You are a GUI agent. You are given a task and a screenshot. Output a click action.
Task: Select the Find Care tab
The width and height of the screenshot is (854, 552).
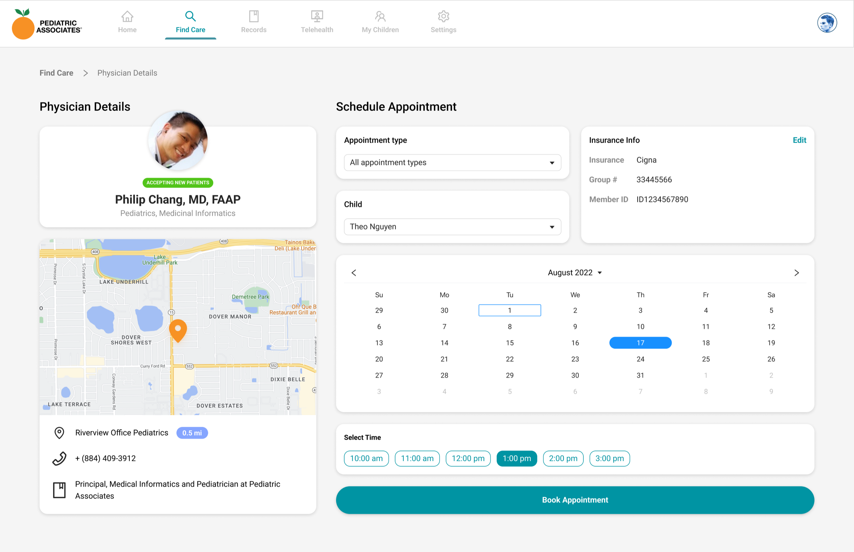(190, 22)
